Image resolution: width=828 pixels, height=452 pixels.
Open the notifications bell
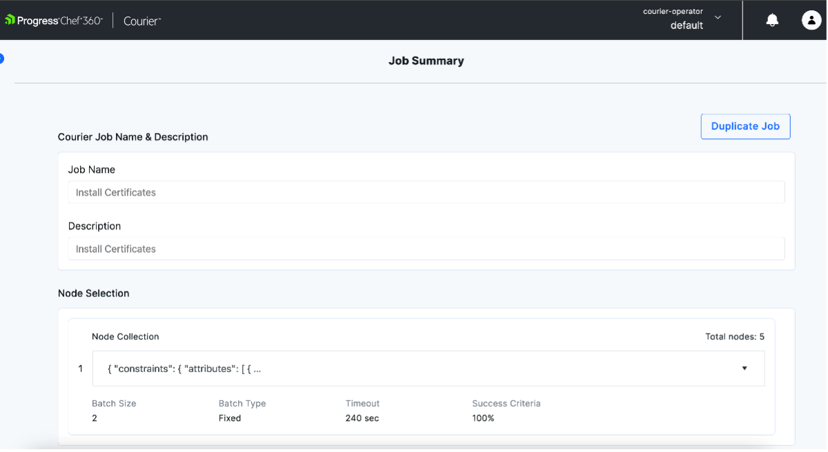coord(772,21)
